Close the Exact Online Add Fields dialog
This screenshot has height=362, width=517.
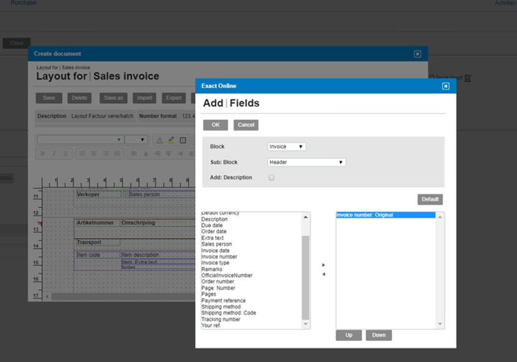click(x=445, y=86)
